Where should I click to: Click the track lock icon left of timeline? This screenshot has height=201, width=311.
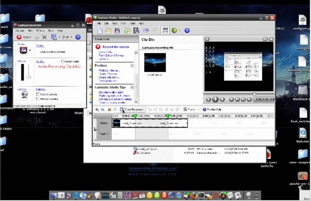[95, 129]
